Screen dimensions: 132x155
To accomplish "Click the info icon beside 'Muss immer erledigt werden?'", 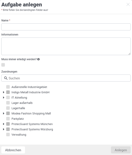I will pos(38,59).
